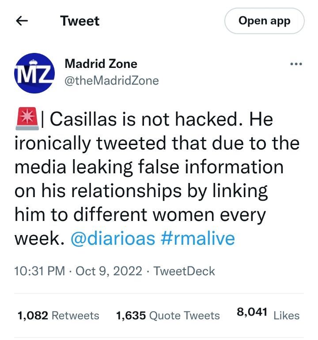Image resolution: width=318 pixels, height=340 pixels.
Task: Click the Oct 9, 2022 date
Action: coord(103,270)
